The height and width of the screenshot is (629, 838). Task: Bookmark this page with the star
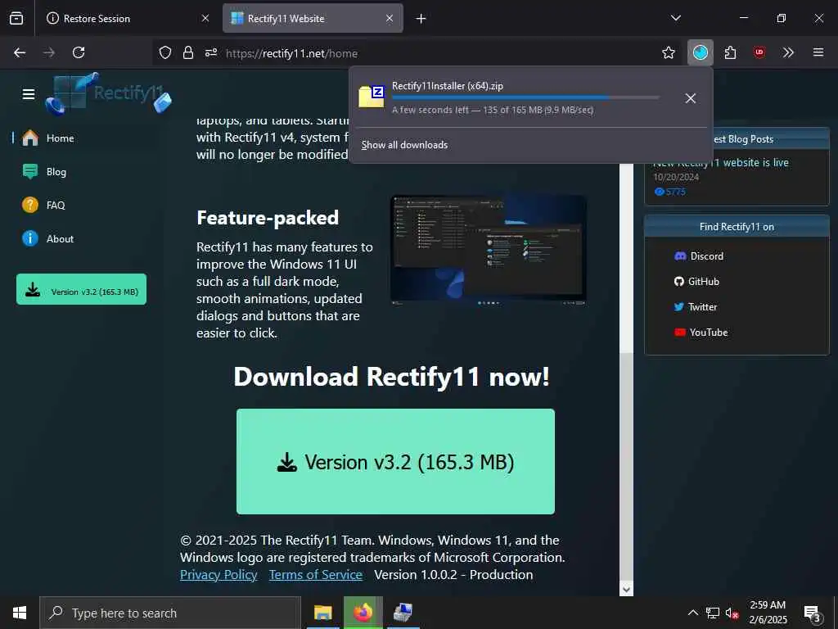[x=668, y=52]
